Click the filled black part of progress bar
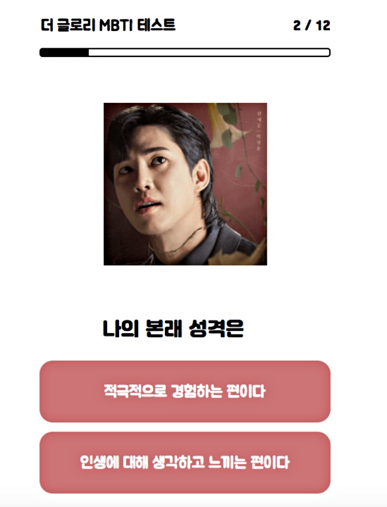This screenshot has height=507, width=387. click(x=64, y=52)
